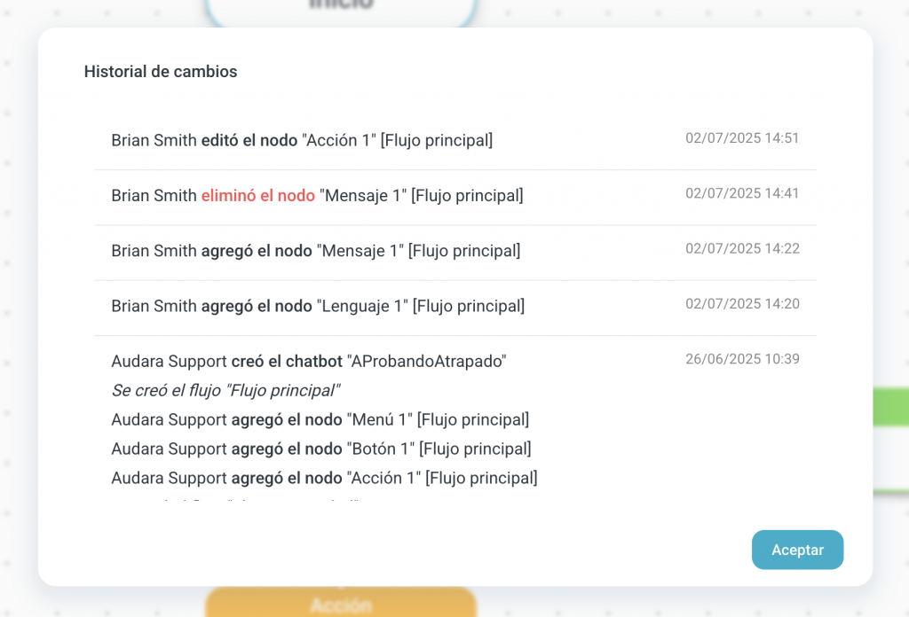Click the 02/07/2025 14:22 timestamp
The image size is (909, 617).
coord(742,249)
